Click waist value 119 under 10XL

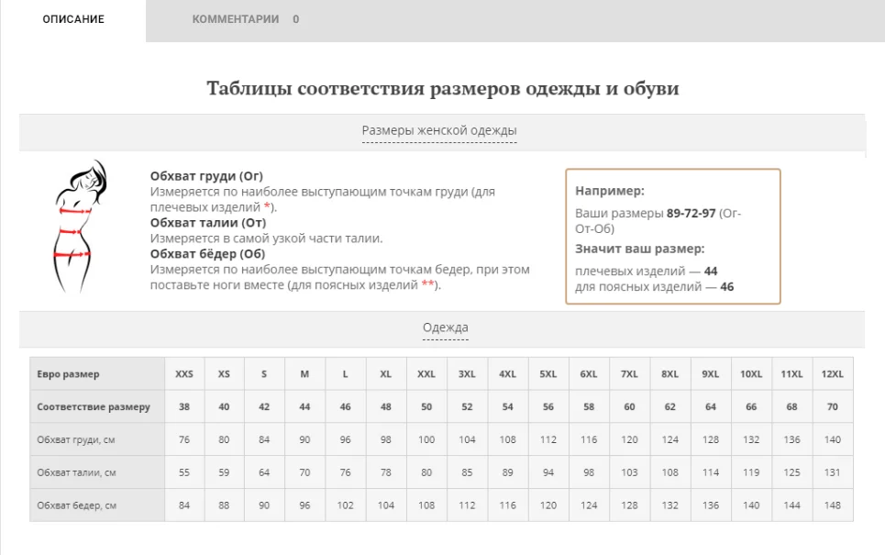pyautogui.click(x=752, y=472)
